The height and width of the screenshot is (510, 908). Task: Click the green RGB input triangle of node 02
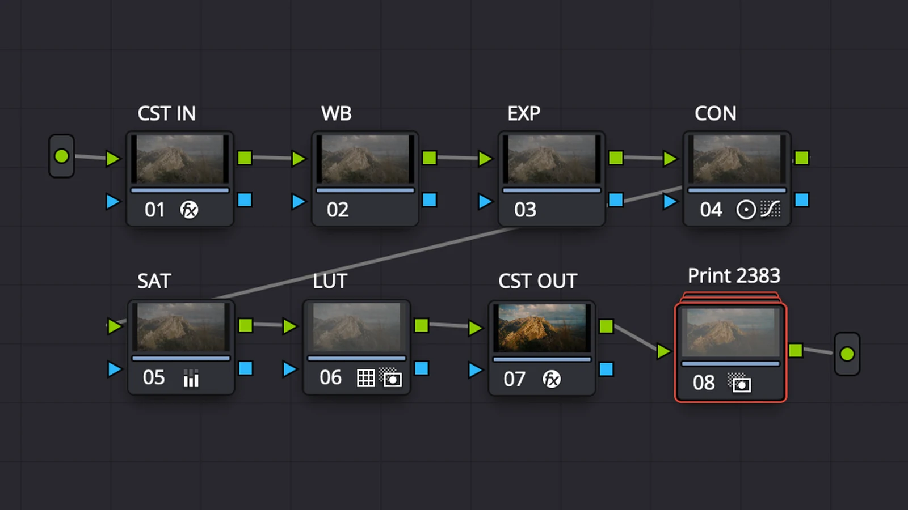299,159
